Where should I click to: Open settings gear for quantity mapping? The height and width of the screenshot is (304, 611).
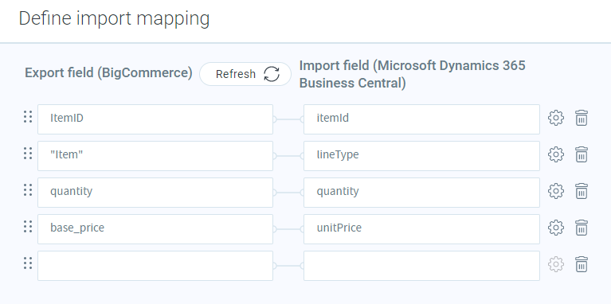click(x=556, y=191)
